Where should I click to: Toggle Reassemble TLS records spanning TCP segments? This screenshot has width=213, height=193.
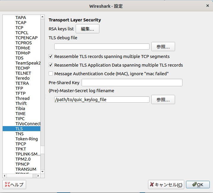click(51, 57)
